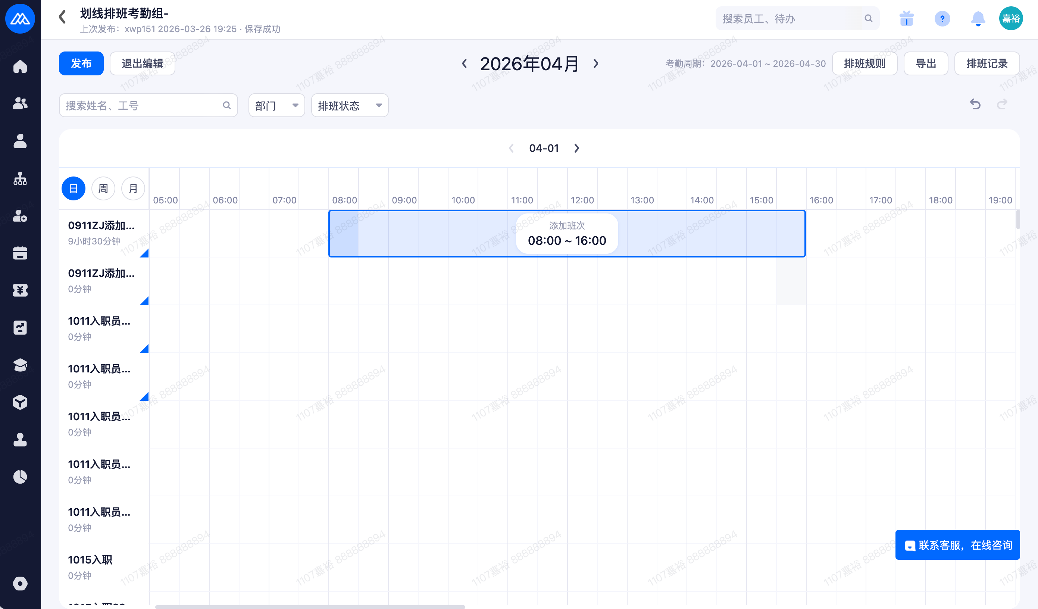Screen dimensions: 1038x609
Task: Switch to day view (日)
Action: point(74,189)
